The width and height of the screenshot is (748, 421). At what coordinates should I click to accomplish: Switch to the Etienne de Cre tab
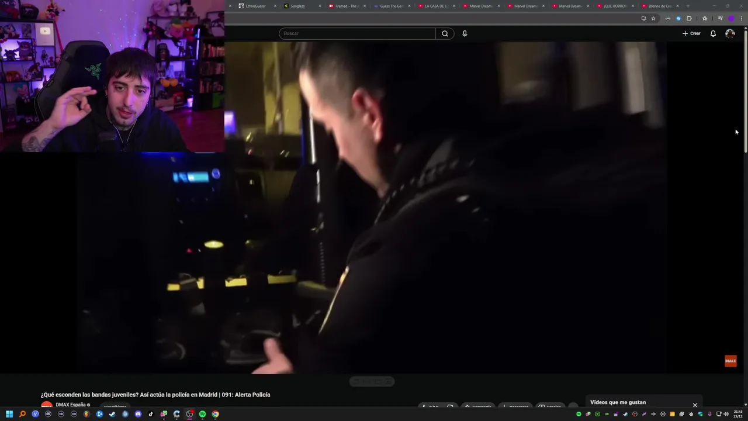click(660, 6)
